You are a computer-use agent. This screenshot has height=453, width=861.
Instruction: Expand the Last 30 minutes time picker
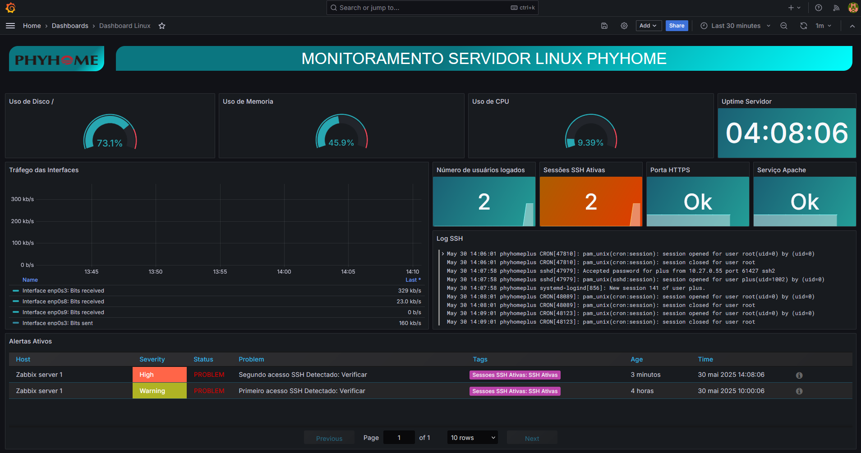(736, 26)
